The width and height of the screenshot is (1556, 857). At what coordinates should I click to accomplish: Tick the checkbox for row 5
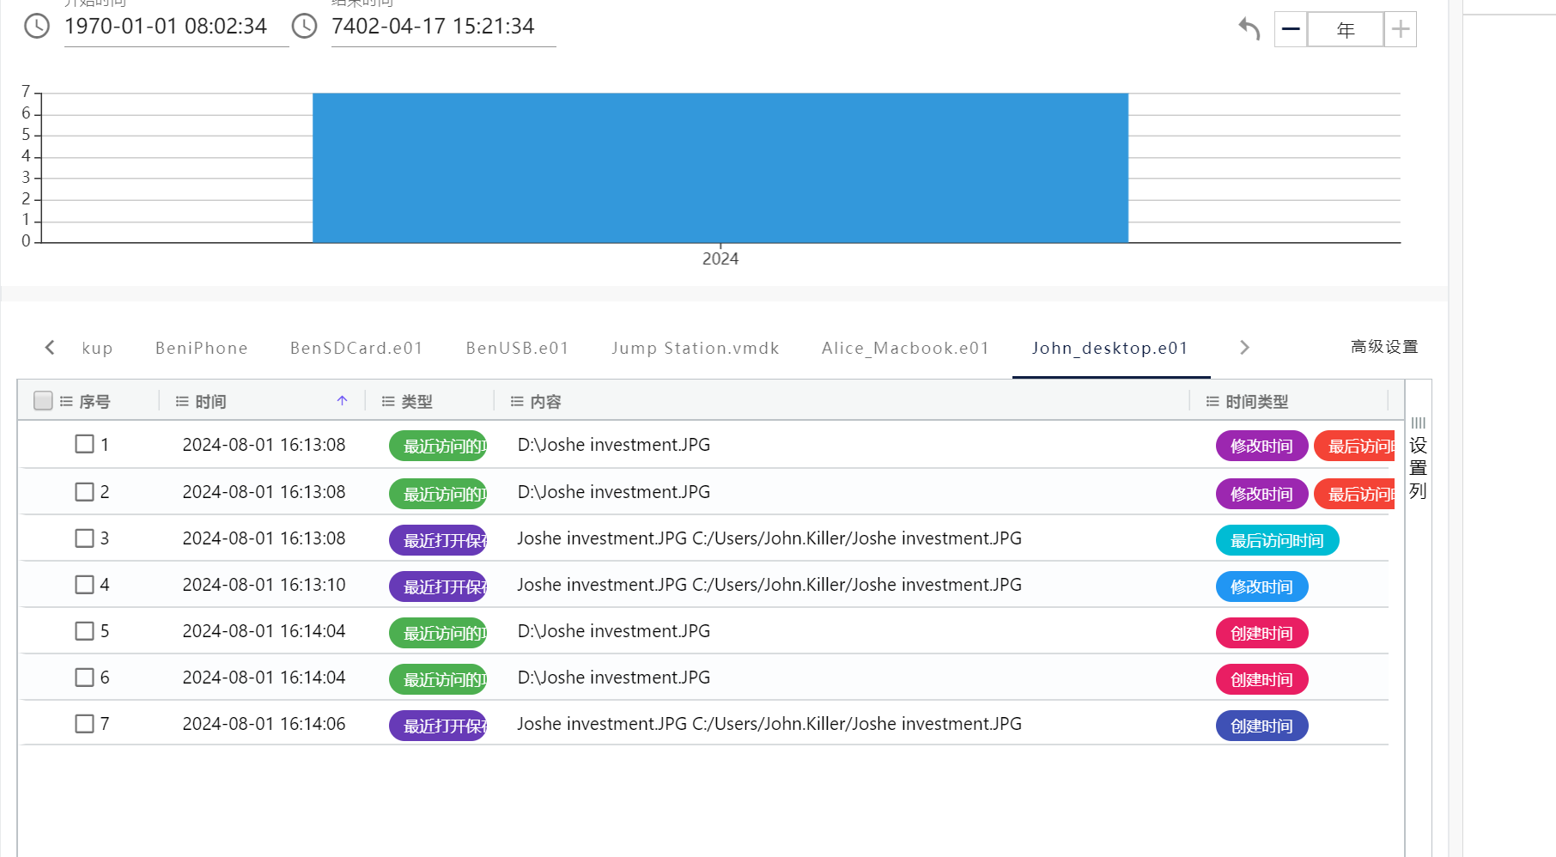(x=84, y=631)
